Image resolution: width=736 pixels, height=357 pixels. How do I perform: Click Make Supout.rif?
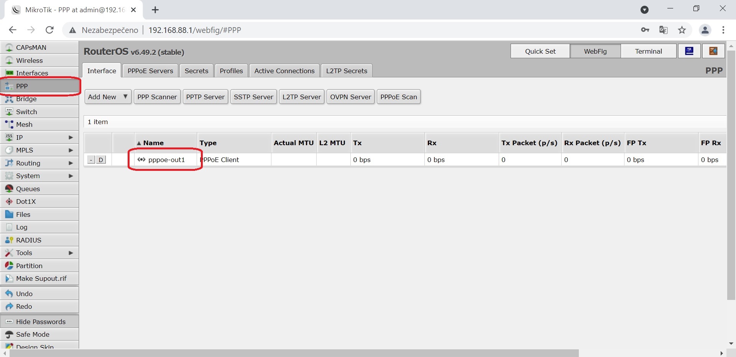pyautogui.click(x=39, y=278)
